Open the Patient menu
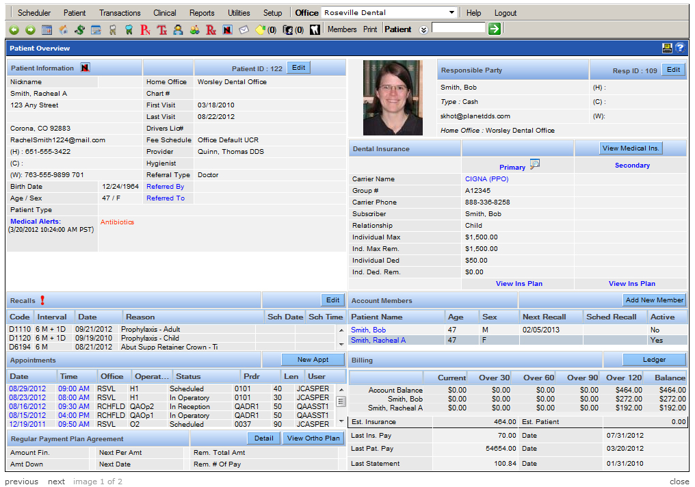 coord(75,13)
